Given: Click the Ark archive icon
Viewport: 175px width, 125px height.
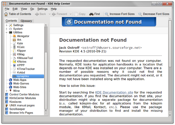Looking at the screenshot, I should pyautogui.click(x=14, y=40).
